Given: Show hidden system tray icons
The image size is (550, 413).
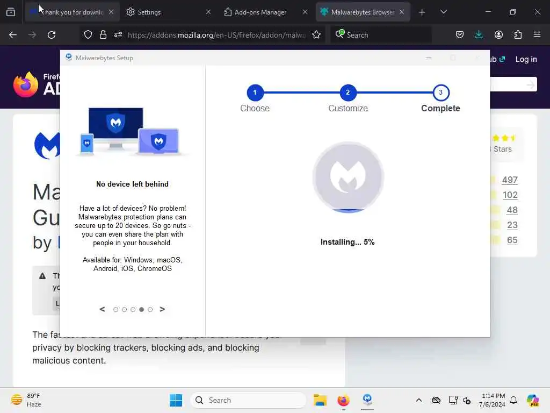Looking at the screenshot, I should click(x=419, y=400).
